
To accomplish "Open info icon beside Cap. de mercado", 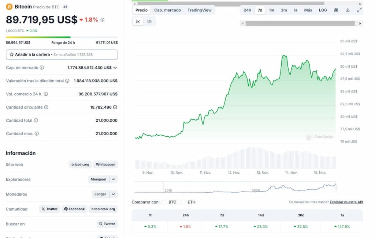I will coord(42,68).
